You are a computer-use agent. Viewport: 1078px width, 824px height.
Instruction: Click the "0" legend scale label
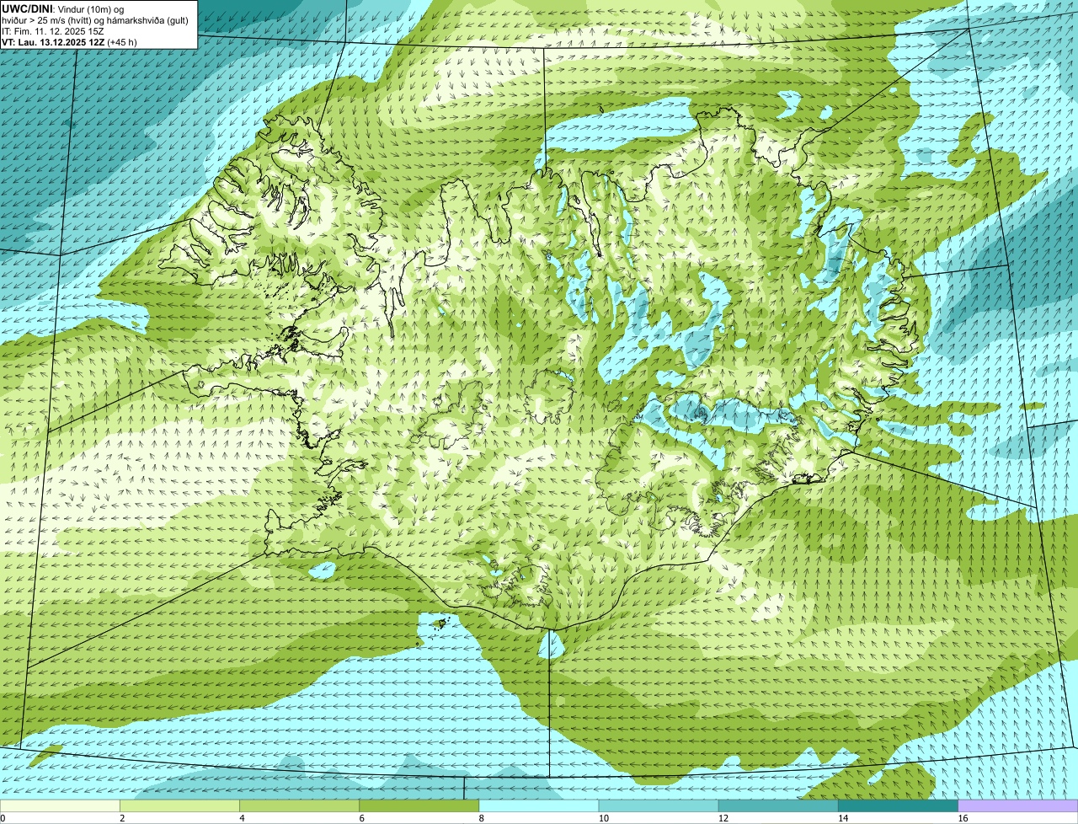point(3,818)
